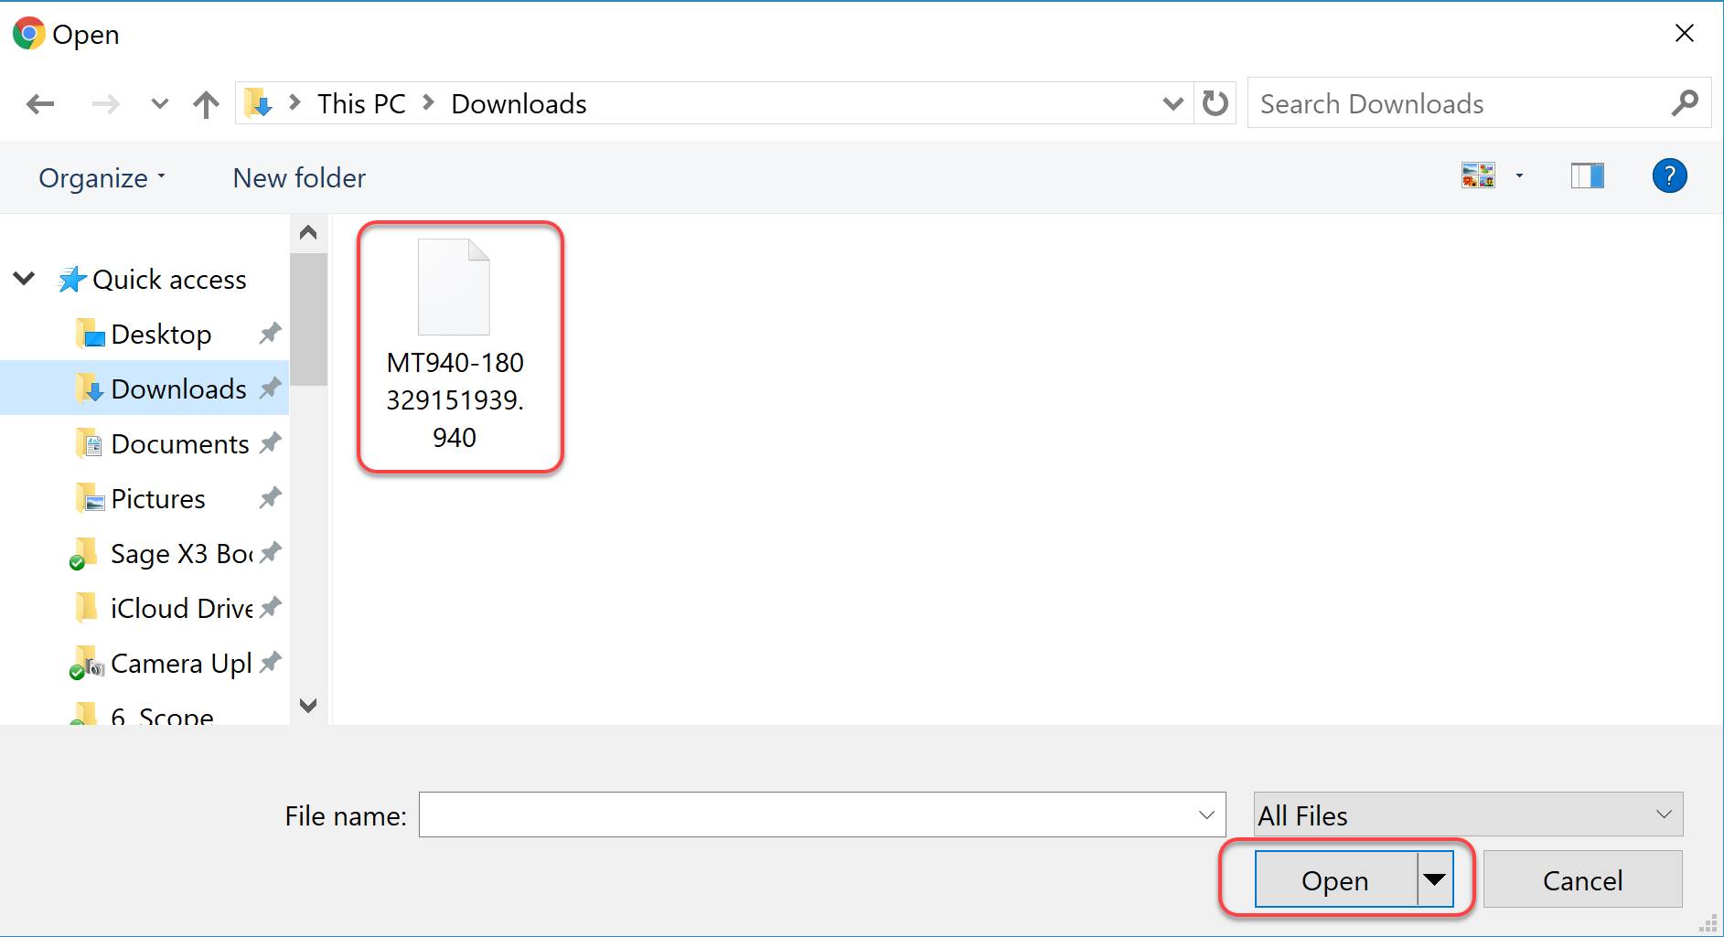Open the Organize menu
This screenshot has width=1724, height=937.
(102, 177)
